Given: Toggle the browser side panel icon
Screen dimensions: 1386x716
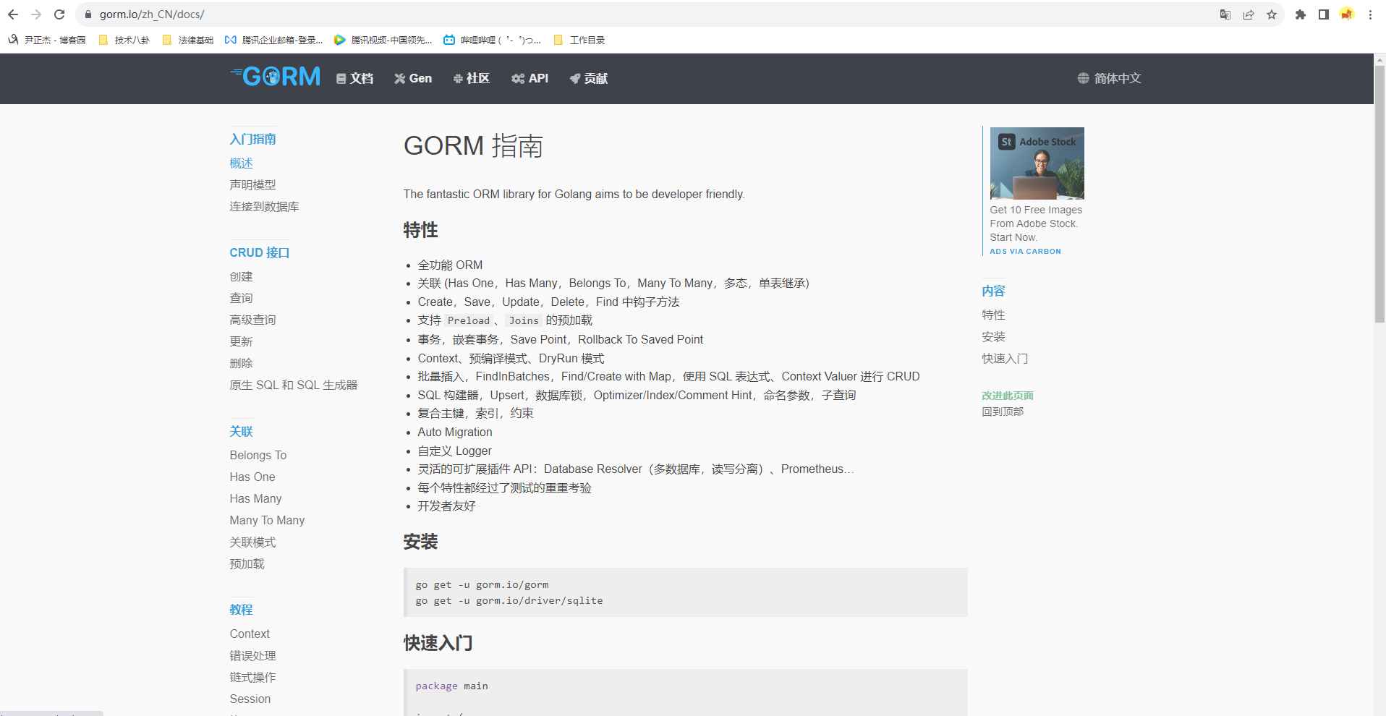Looking at the screenshot, I should (1323, 14).
